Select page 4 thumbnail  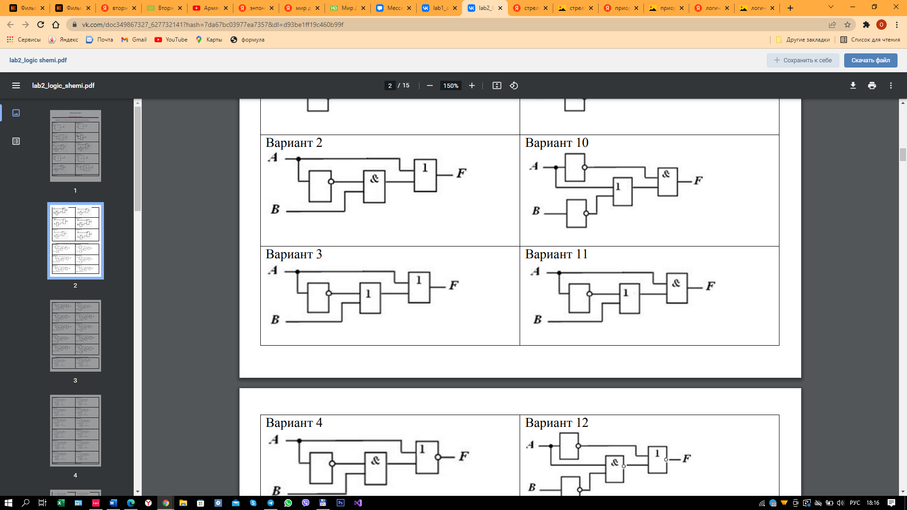pos(76,431)
